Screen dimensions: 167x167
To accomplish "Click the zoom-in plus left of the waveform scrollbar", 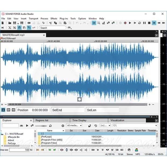I will [x=2, y=105].
